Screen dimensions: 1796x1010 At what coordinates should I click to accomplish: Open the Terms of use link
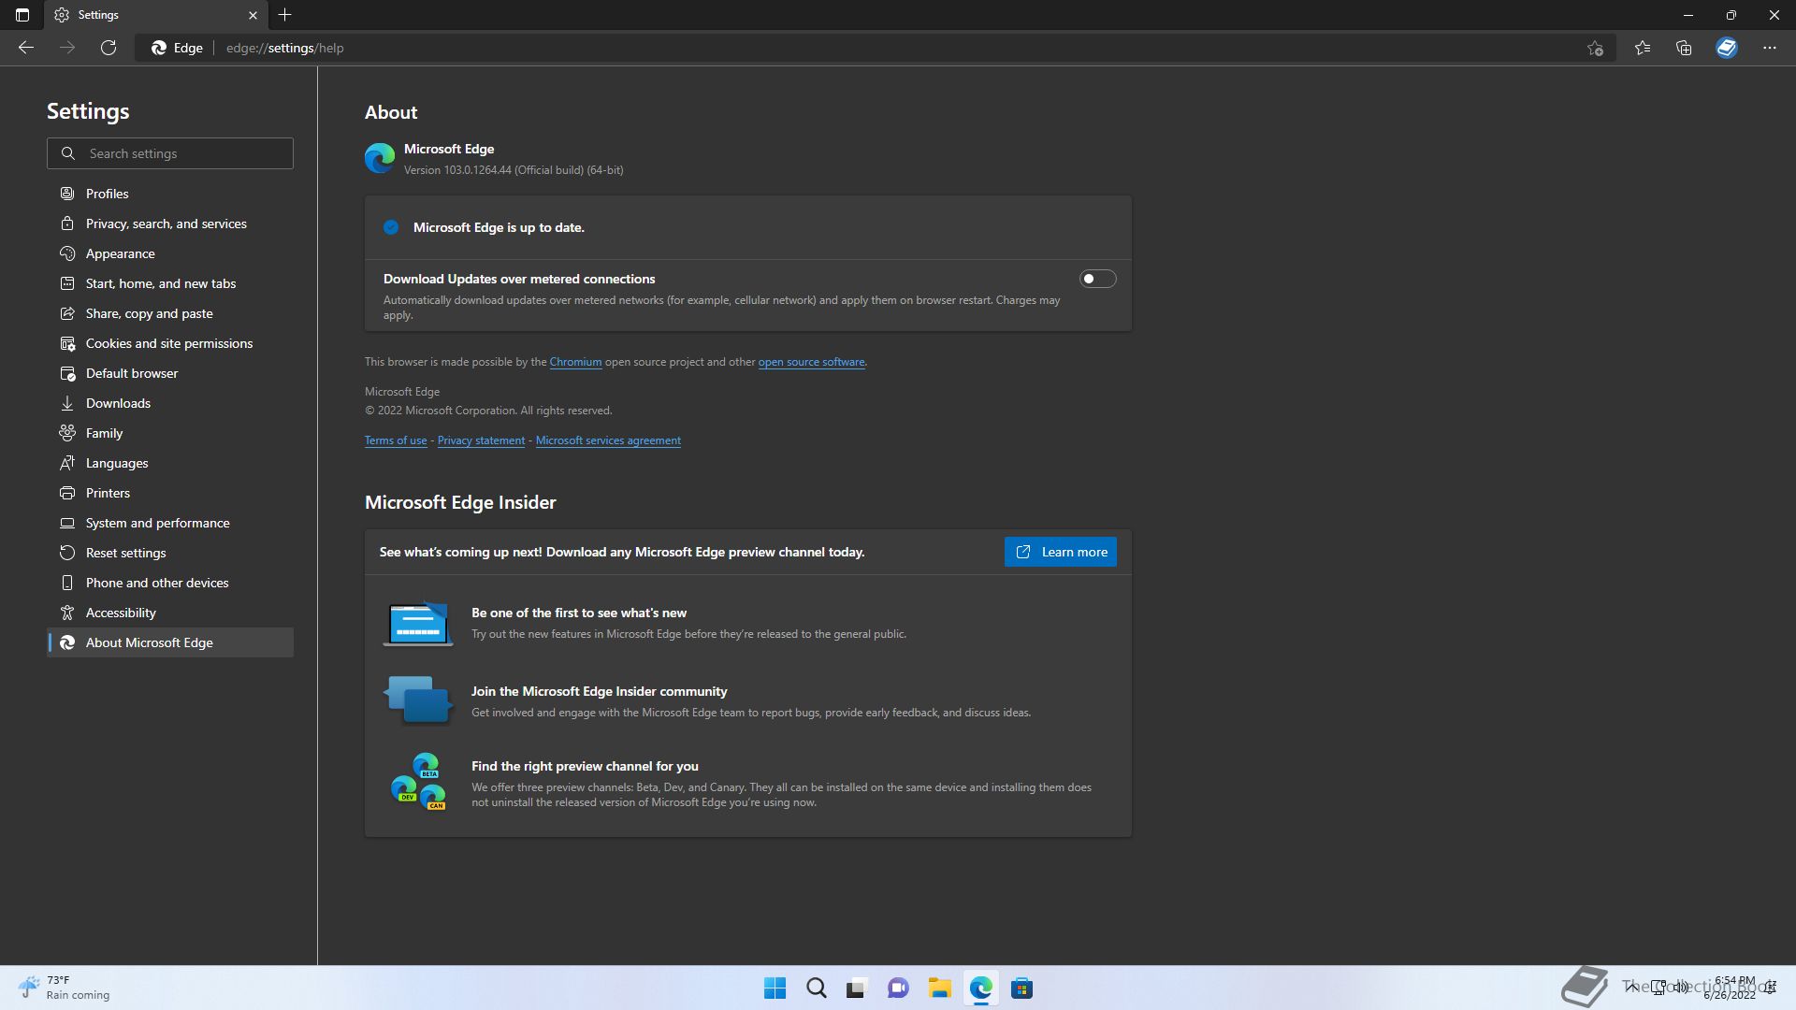click(396, 440)
